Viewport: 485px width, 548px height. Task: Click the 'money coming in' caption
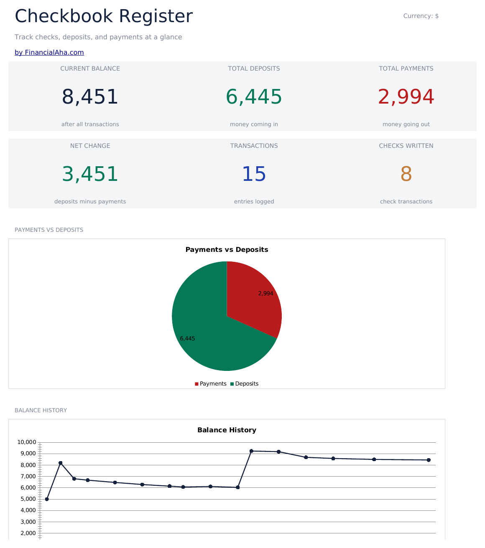click(254, 124)
